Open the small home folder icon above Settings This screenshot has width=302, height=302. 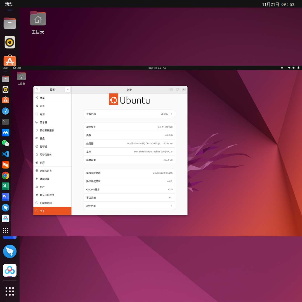pos(21,76)
